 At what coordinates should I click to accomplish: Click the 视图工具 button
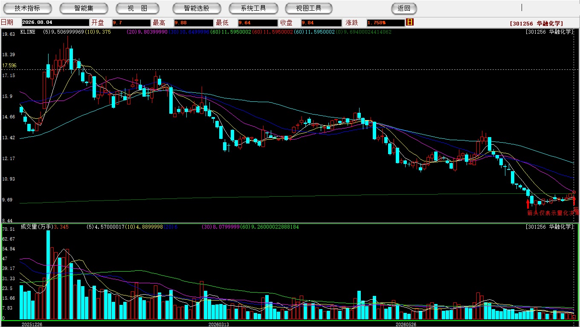pos(309,8)
